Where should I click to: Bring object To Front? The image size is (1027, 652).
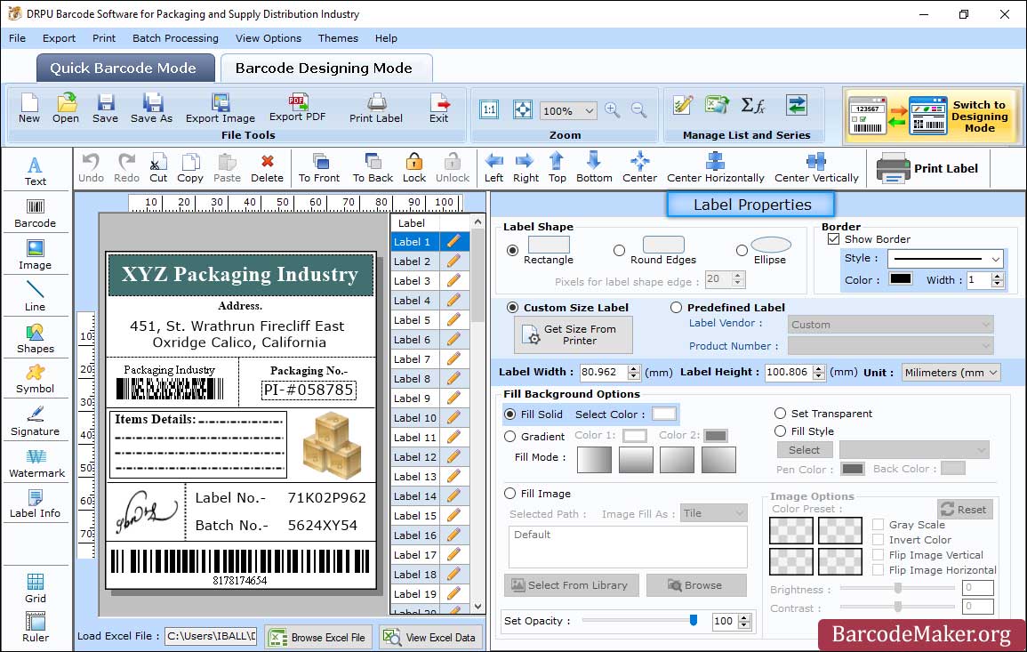pos(319,168)
